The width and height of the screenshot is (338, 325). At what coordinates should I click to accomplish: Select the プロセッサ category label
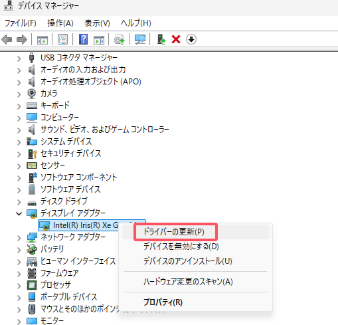pyautogui.click(x=56, y=285)
